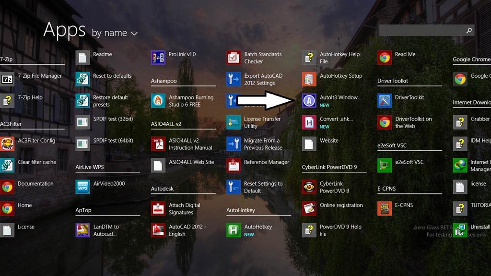Select the ASIO4ALL v2 group header
491x276 pixels.
(166, 124)
